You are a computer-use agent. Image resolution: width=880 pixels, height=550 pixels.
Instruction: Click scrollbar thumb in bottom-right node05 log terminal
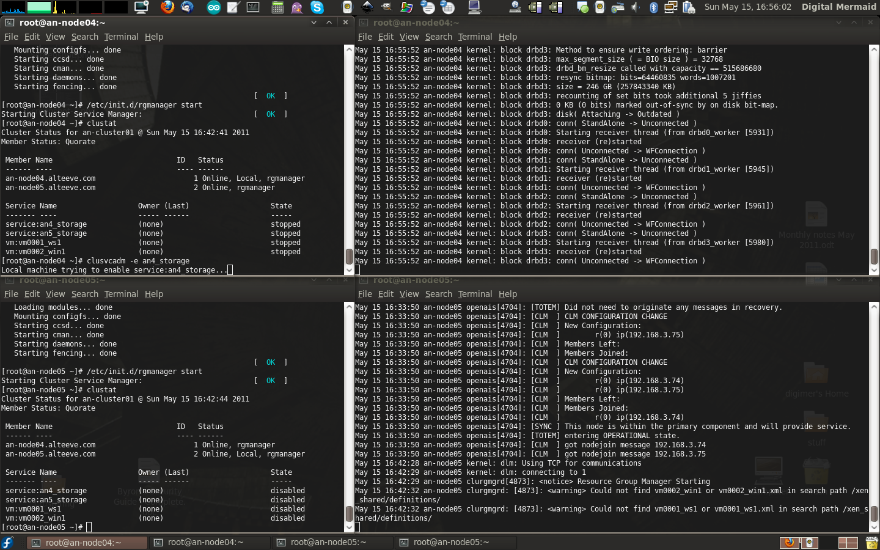coord(874,513)
